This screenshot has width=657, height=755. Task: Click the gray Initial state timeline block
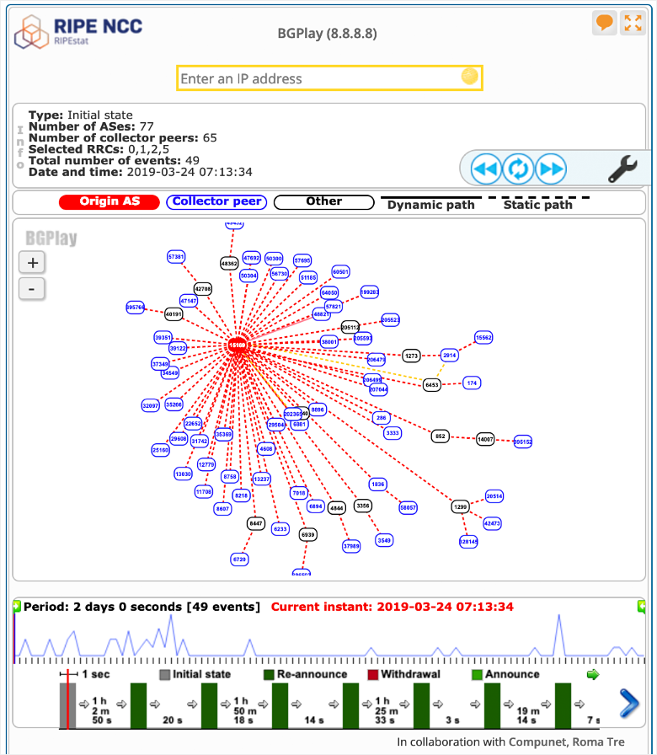67,705
